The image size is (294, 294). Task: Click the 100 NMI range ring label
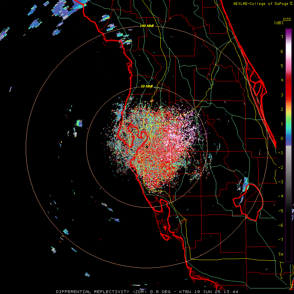tap(147, 26)
